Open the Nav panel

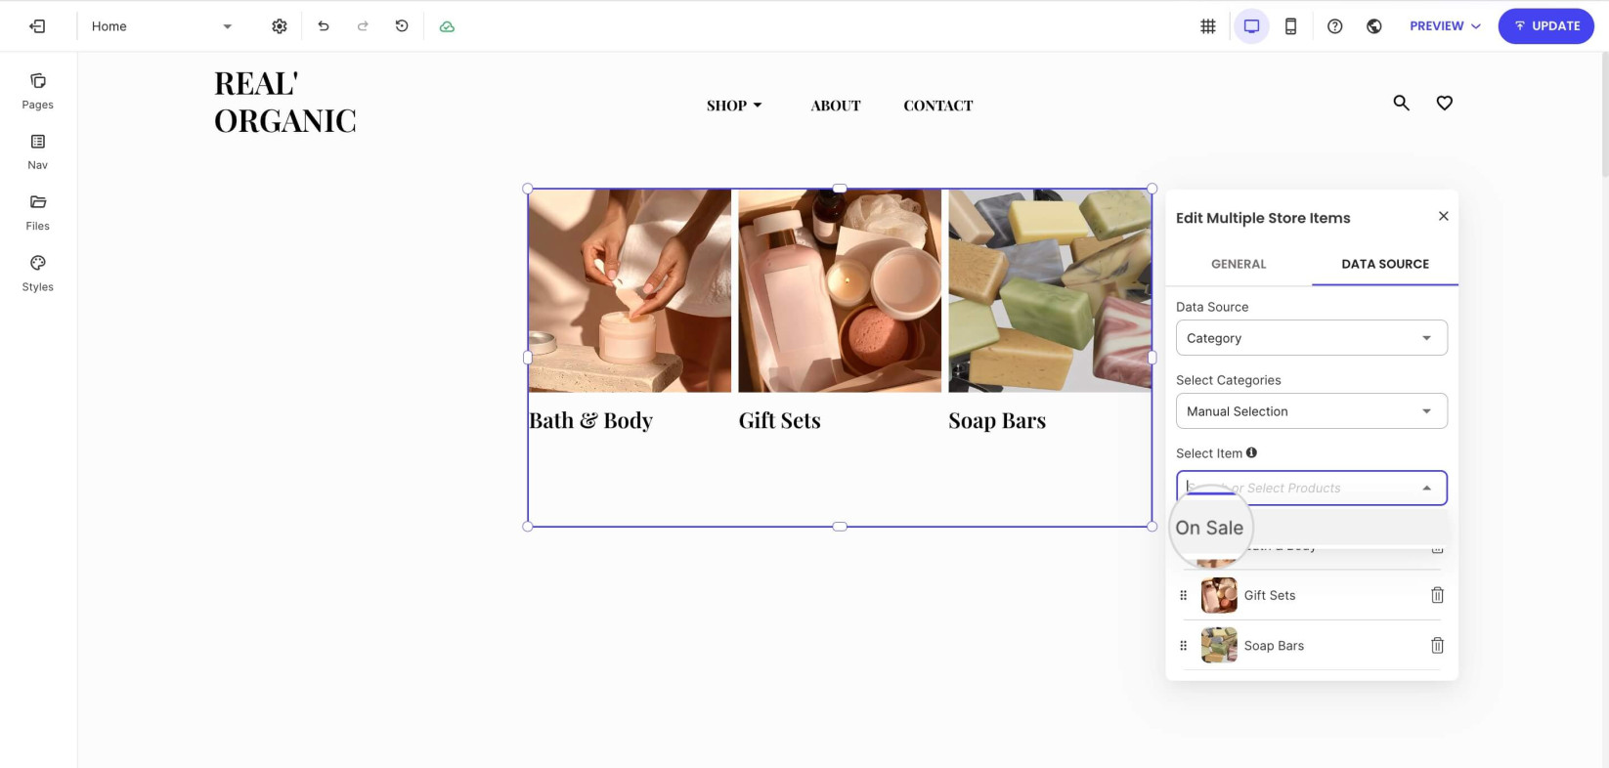point(38,151)
